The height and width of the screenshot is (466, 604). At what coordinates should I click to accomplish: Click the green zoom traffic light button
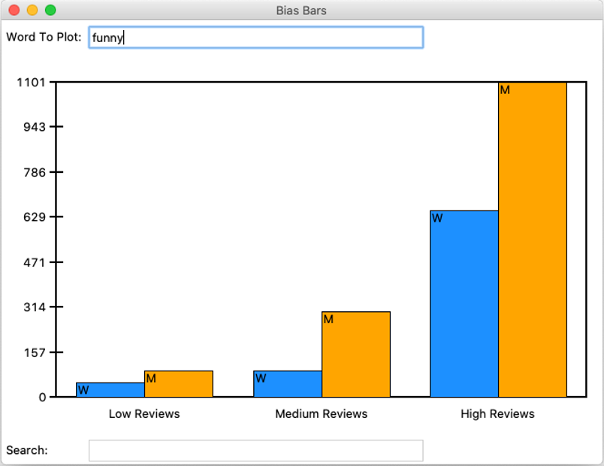48,11
